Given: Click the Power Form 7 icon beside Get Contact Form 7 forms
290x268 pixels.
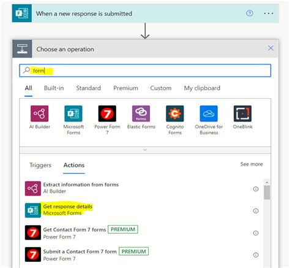Looking at the screenshot, I should [x=33, y=232].
